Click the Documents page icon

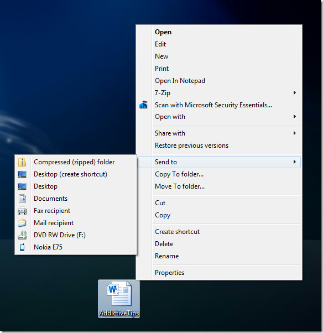[22, 199]
